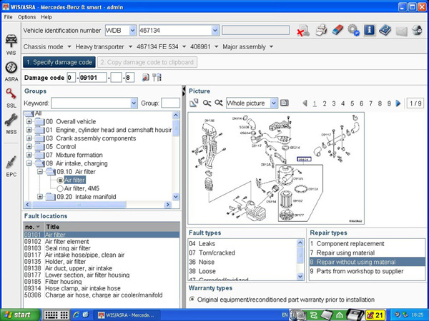Viewport: 429px width, 321px height.
Task: Open the WDB prefix dropdown
Action: point(132,31)
